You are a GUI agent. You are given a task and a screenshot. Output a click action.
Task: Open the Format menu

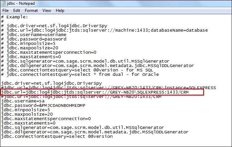[x=31, y=11]
